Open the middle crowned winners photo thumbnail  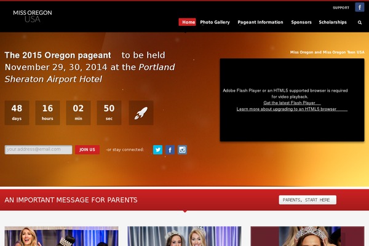(184, 236)
